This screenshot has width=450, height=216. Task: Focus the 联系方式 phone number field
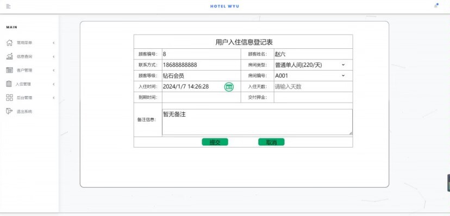click(x=201, y=65)
